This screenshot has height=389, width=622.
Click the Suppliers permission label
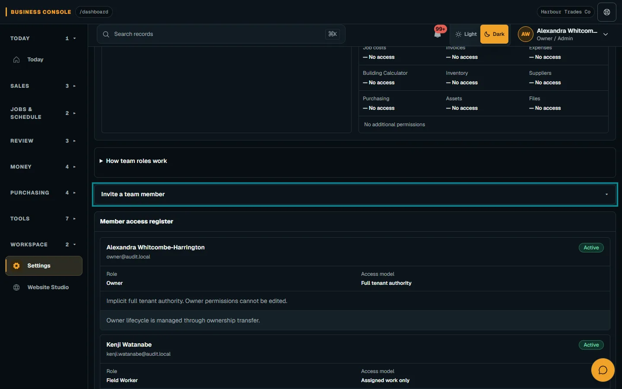pyautogui.click(x=540, y=73)
